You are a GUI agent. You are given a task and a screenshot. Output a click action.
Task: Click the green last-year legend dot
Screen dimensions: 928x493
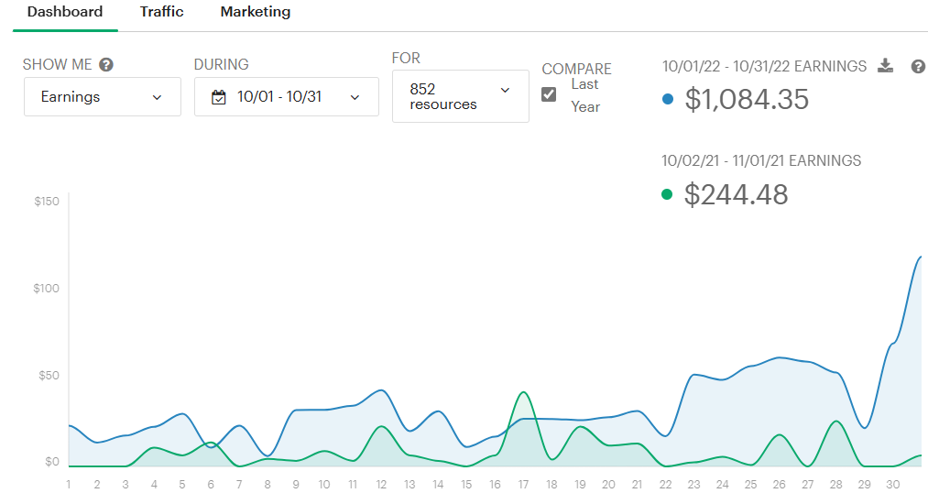(x=667, y=194)
